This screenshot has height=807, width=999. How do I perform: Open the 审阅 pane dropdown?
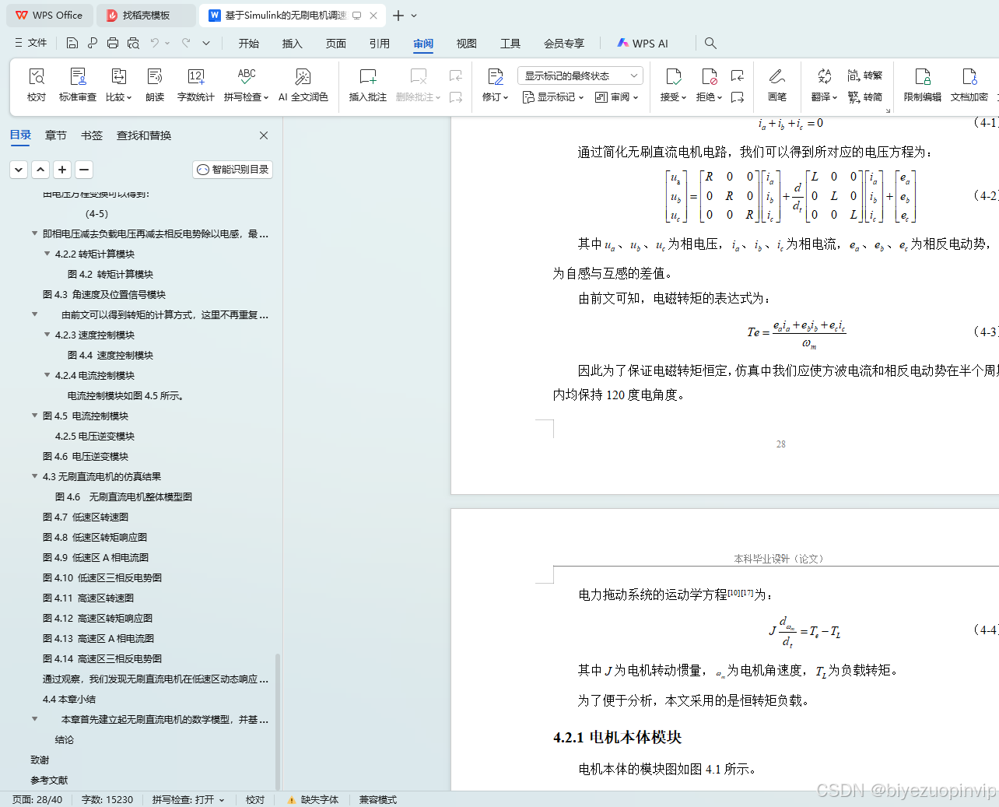616,97
